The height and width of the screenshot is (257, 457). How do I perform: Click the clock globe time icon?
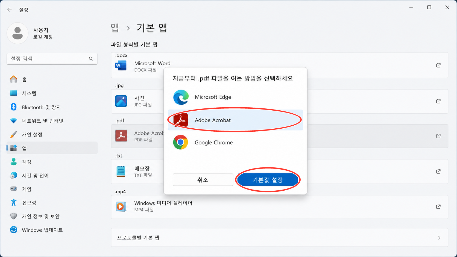(13, 175)
